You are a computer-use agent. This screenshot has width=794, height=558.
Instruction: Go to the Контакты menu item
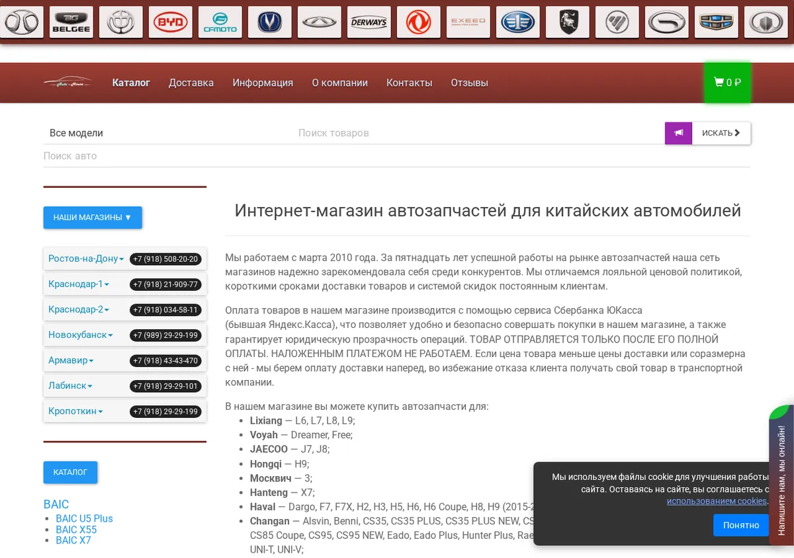click(410, 83)
